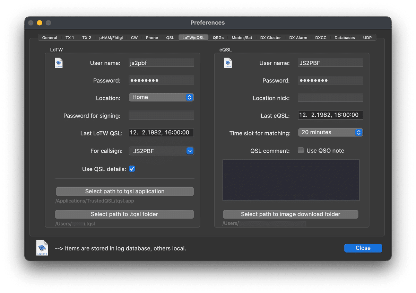Click the logbook icon in eQSL section
The image size is (416, 293).
(228, 63)
